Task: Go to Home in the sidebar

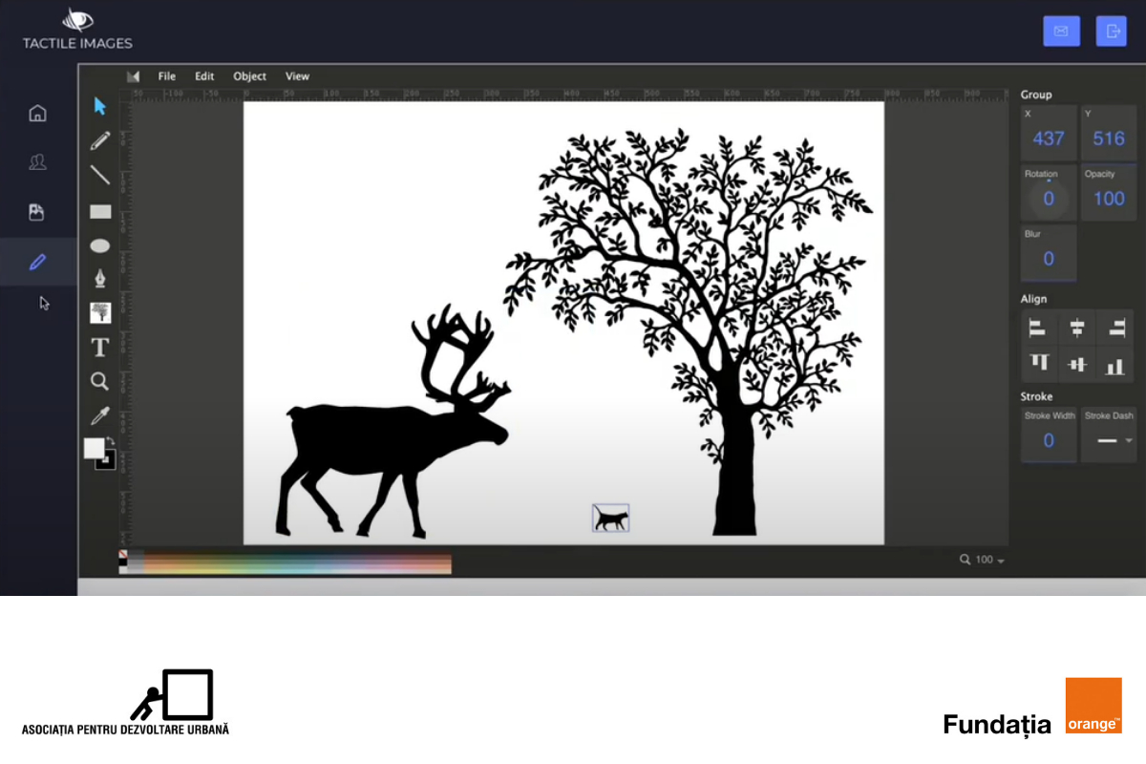Action: coord(37,113)
